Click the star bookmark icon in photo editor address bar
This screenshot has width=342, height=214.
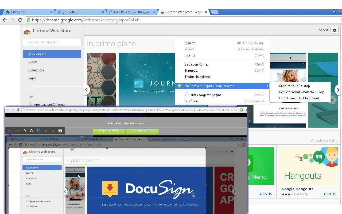(x=236, y=110)
